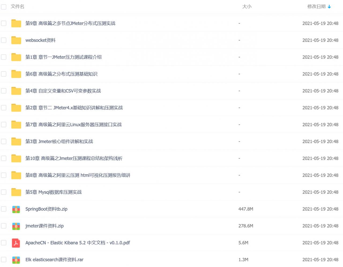Click folder icon of 第7章 阿里云Linux服务器压测
The height and width of the screenshot is (267, 343).
[x=16, y=125]
